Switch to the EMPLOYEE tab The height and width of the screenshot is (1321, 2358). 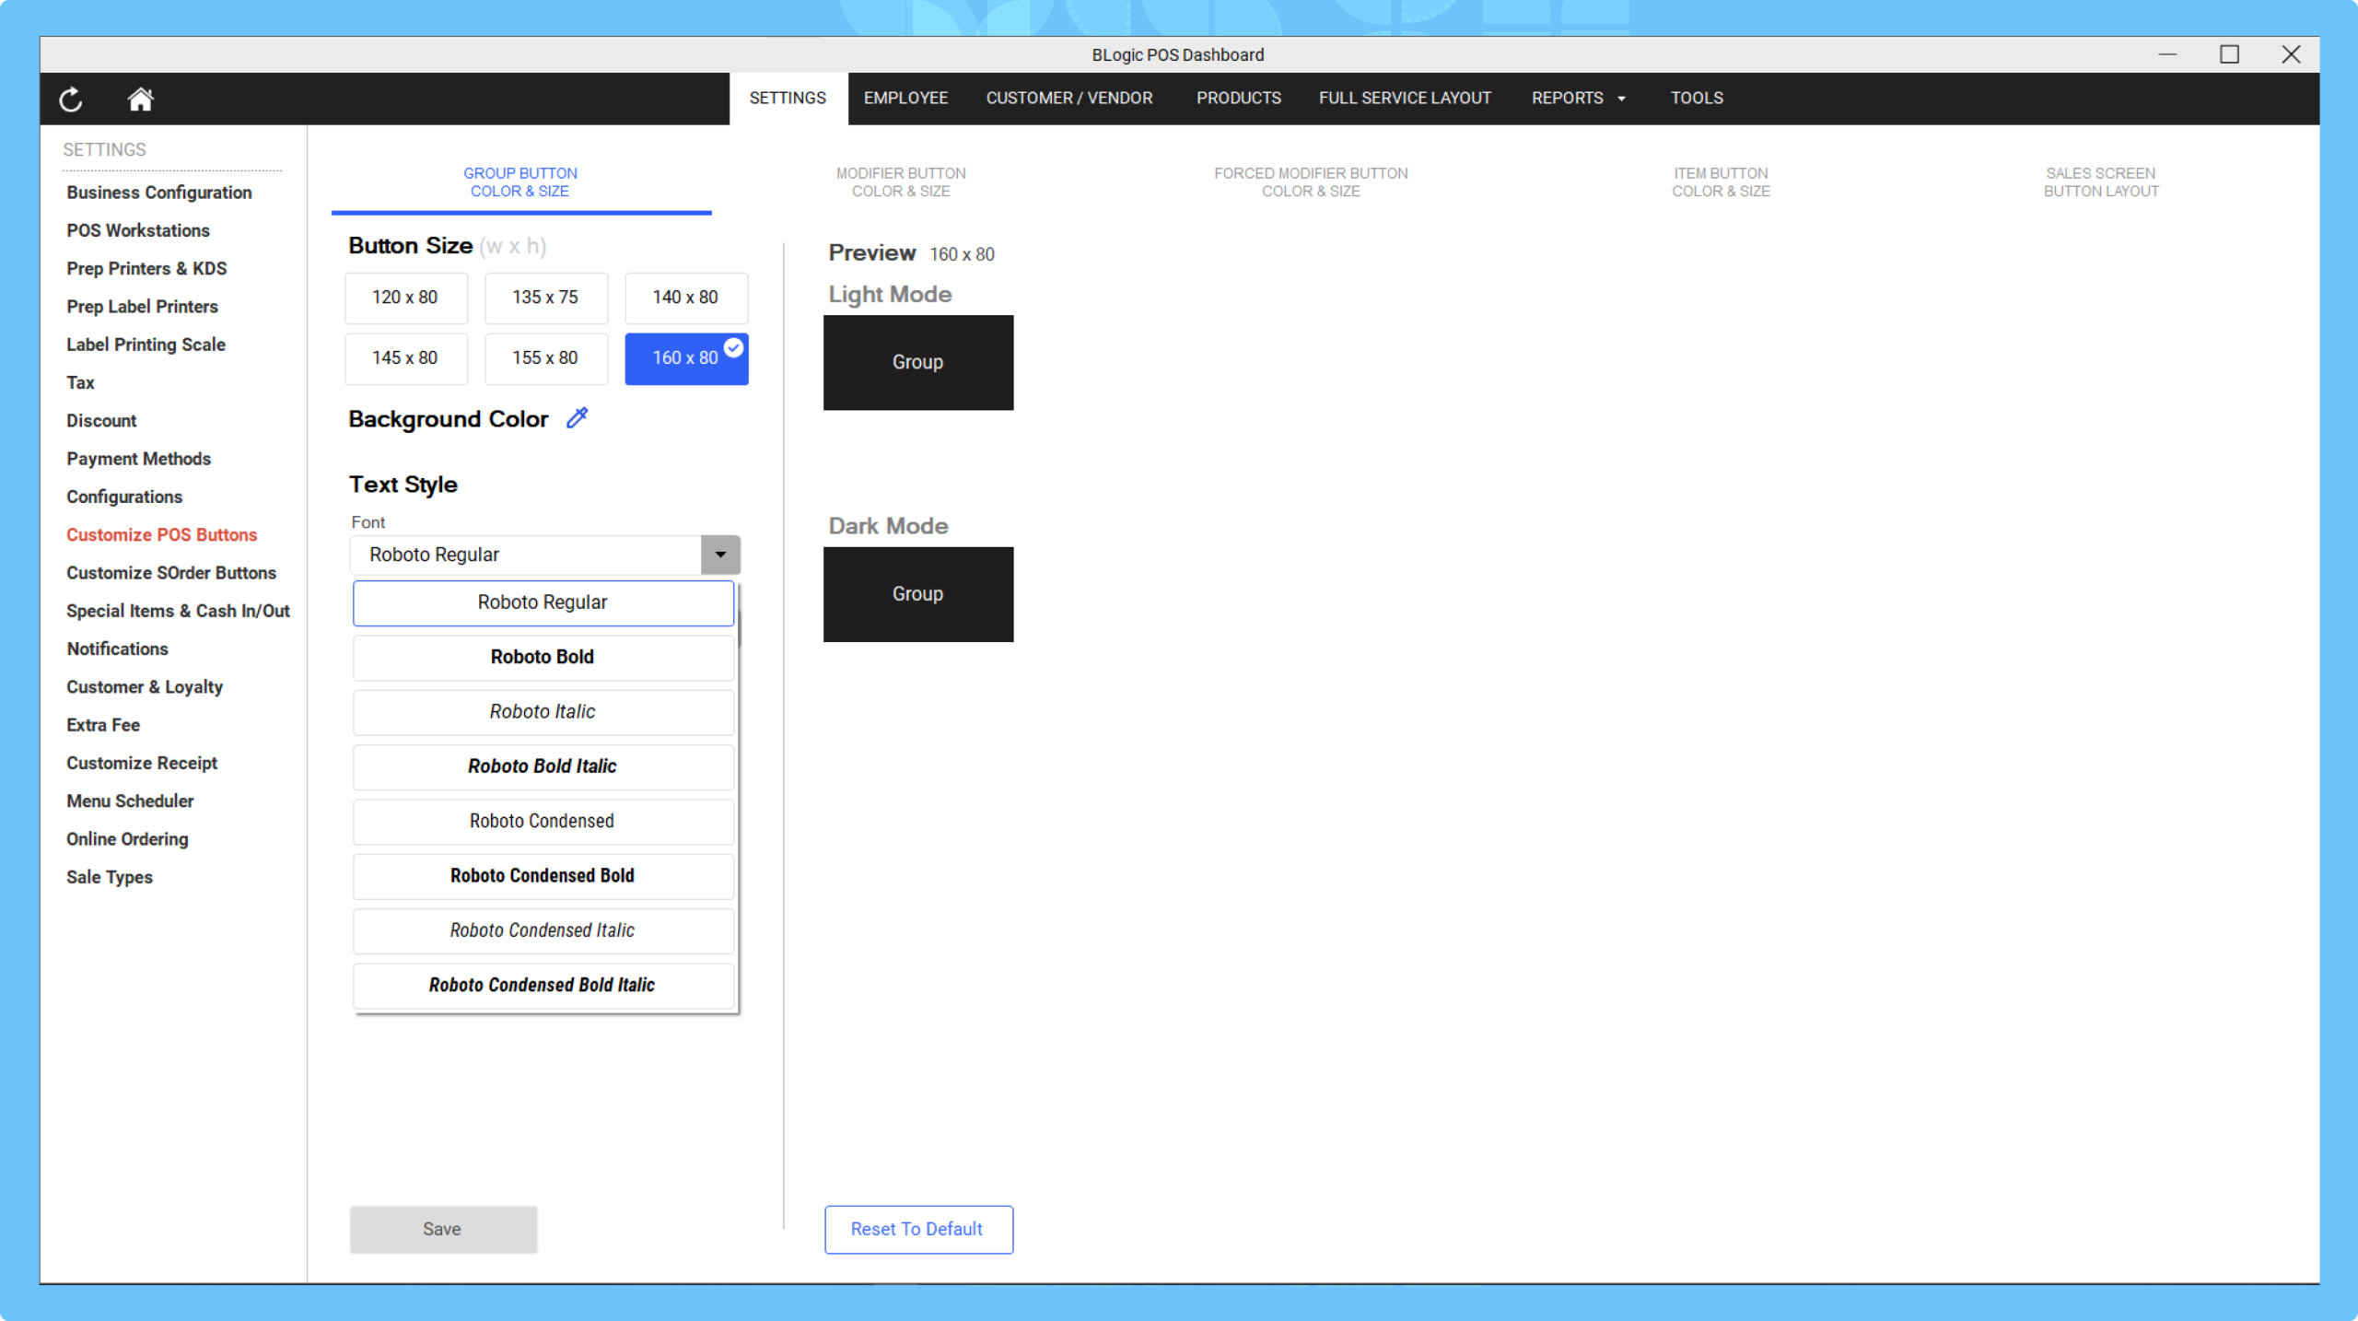(905, 99)
